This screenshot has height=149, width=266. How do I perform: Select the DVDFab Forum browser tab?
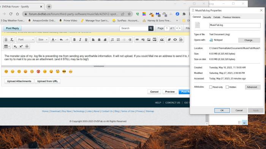21,6
